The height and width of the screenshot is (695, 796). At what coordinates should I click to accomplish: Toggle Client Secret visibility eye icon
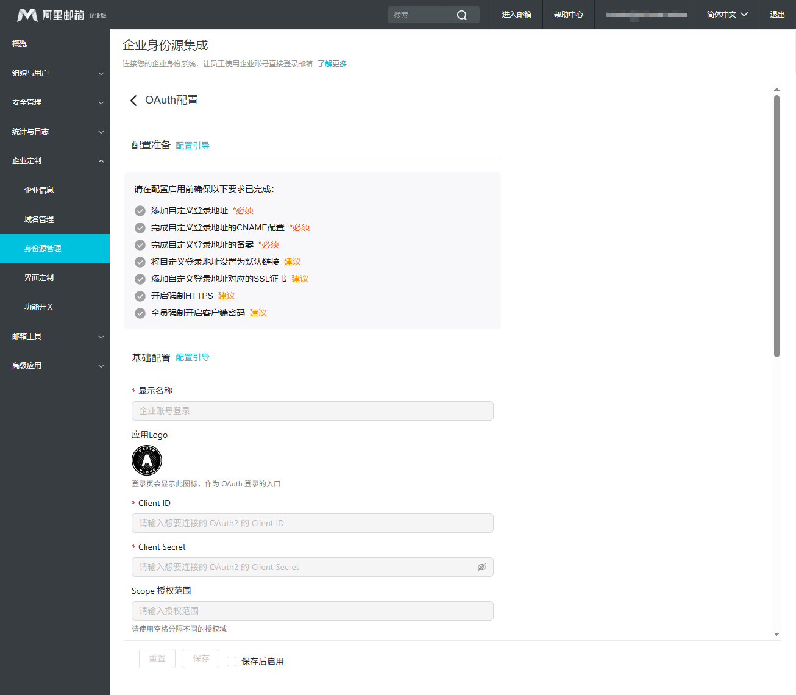[482, 567]
